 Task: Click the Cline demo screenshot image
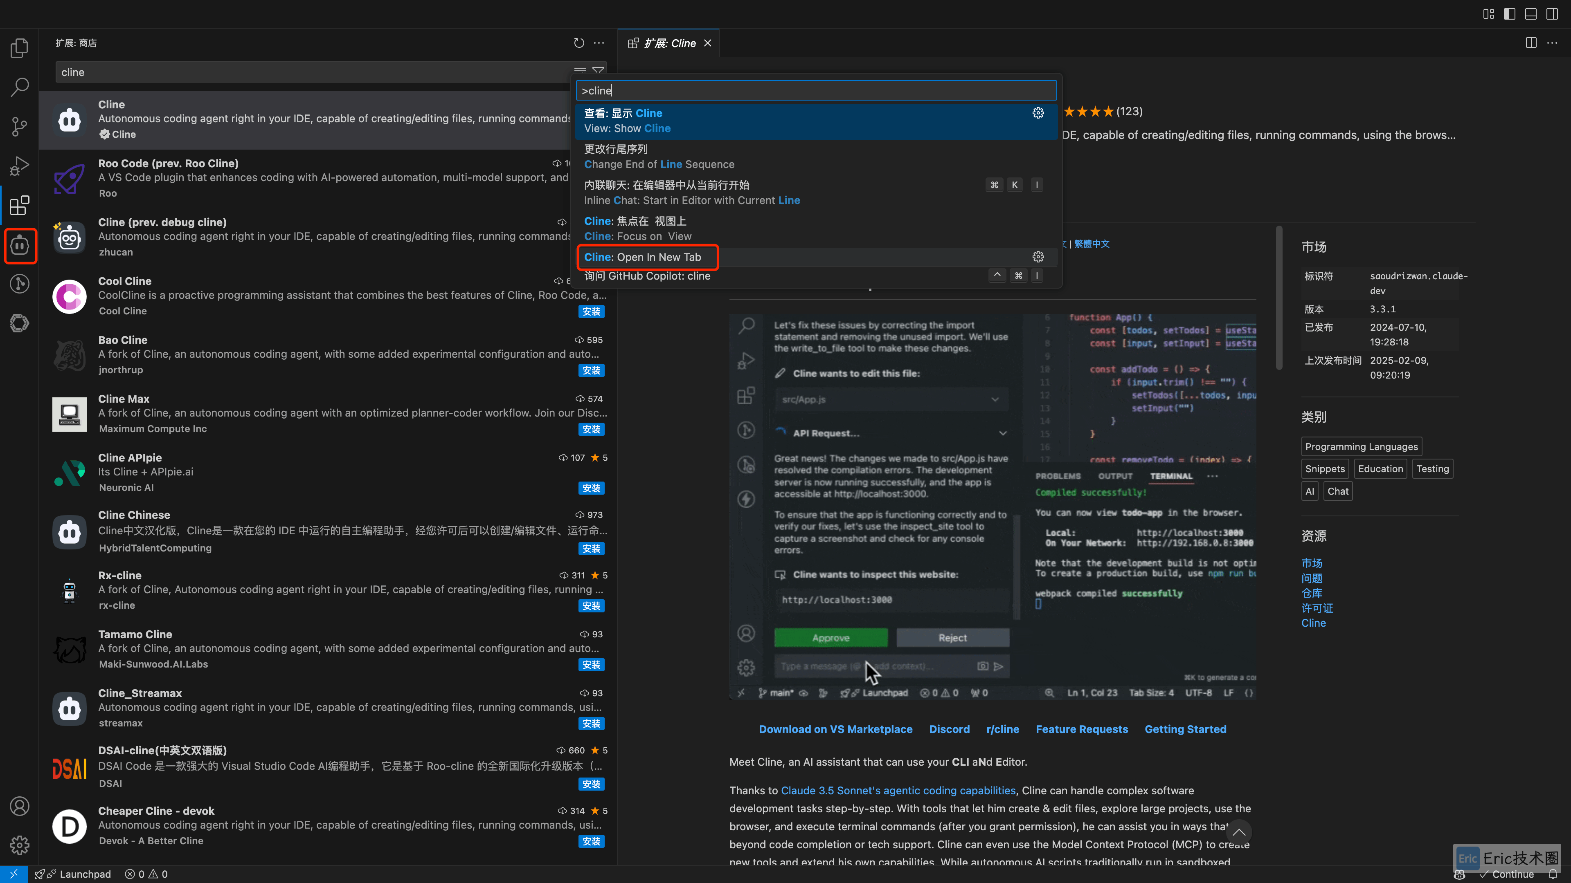(x=993, y=507)
